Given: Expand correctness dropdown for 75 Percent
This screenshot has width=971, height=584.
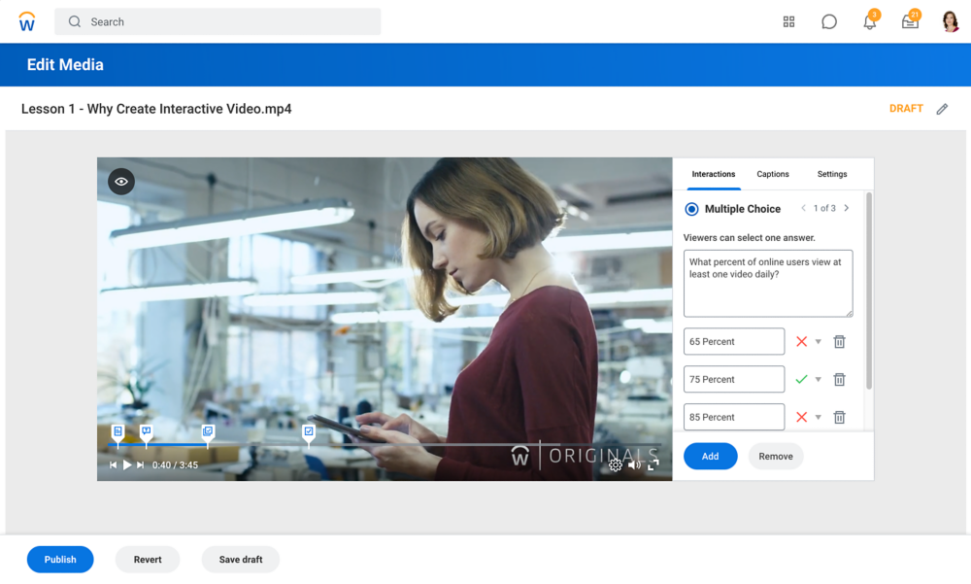Looking at the screenshot, I should (818, 380).
